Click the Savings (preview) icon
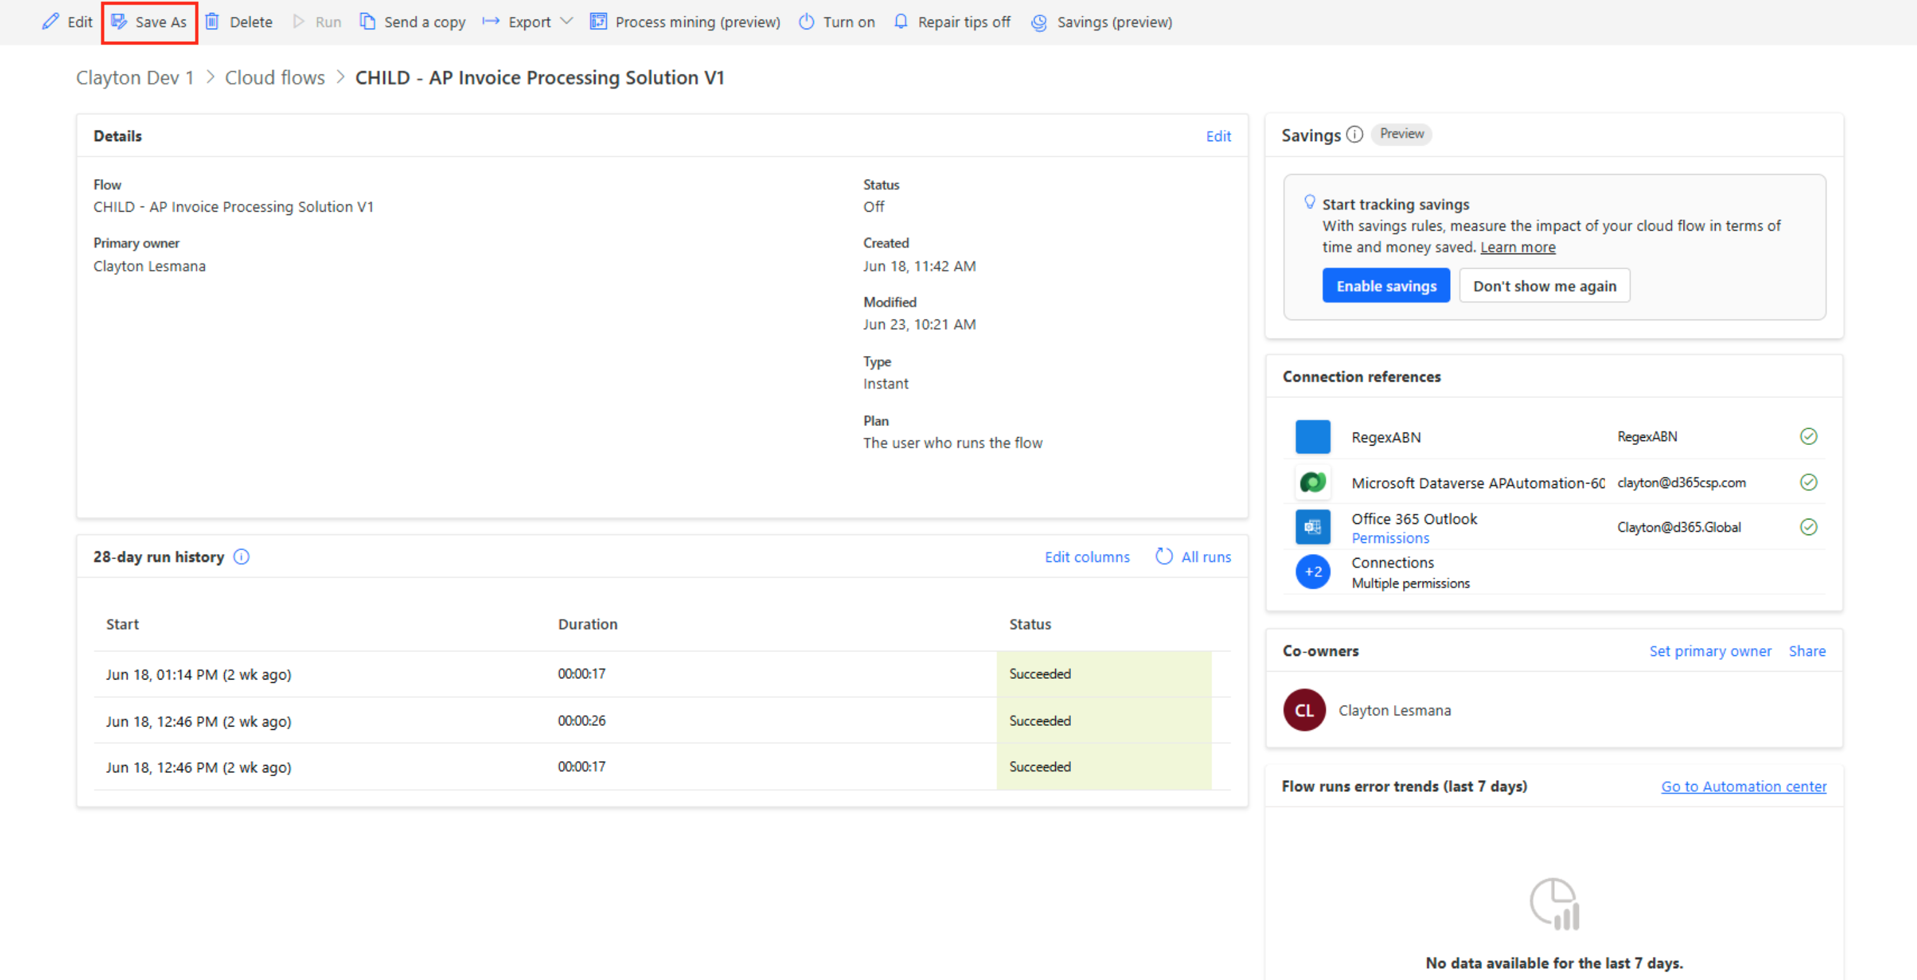The image size is (1917, 980). pyautogui.click(x=1039, y=22)
